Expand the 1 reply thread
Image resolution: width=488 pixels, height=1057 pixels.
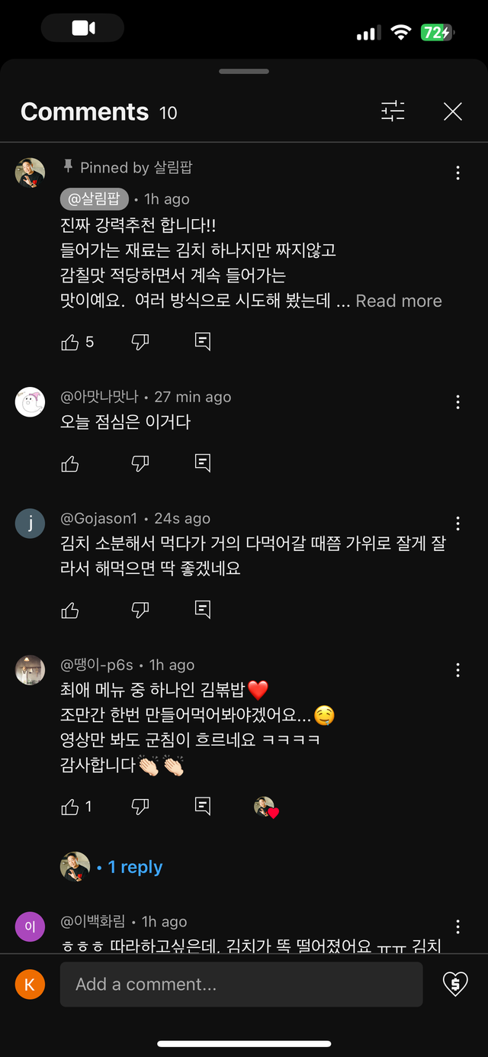click(x=135, y=867)
